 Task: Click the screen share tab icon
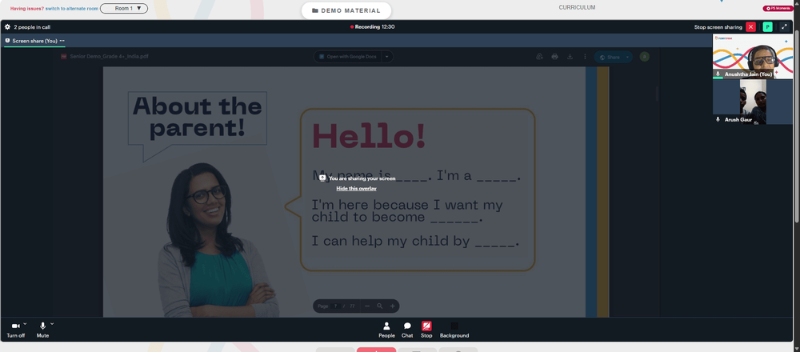[8, 41]
